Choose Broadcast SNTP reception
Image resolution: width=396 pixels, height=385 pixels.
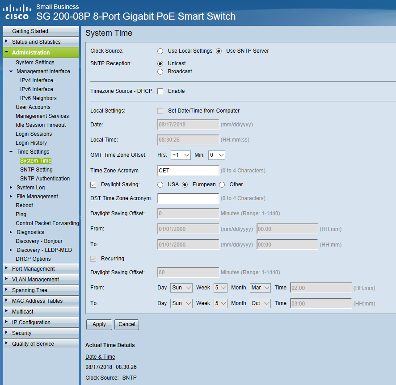click(x=160, y=71)
